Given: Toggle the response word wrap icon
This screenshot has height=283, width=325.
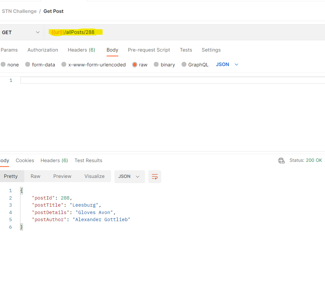Looking at the screenshot, I should pyautogui.click(x=155, y=176).
